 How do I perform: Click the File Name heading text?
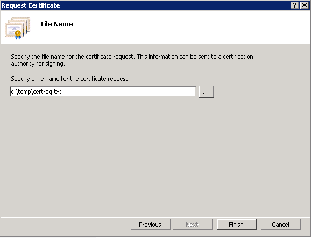56,24
